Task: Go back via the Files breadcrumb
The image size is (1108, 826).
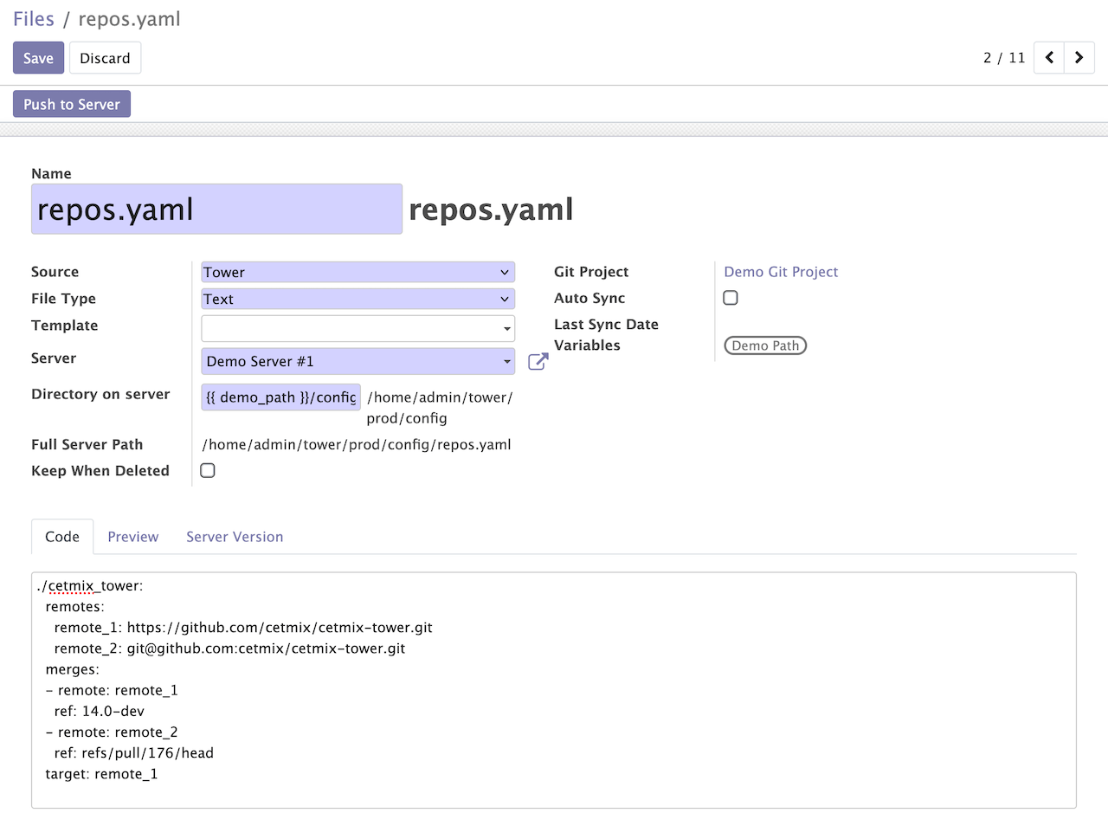Action: [x=33, y=18]
